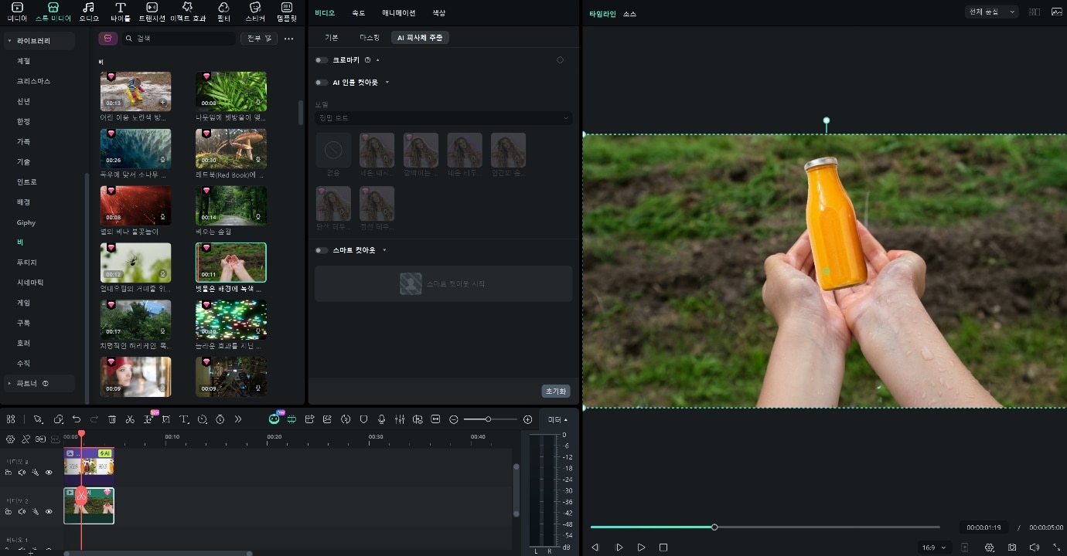
Task: Switch to the 마스킹 sub-tab
Action: pyautogui.click(x=370, y=37)
